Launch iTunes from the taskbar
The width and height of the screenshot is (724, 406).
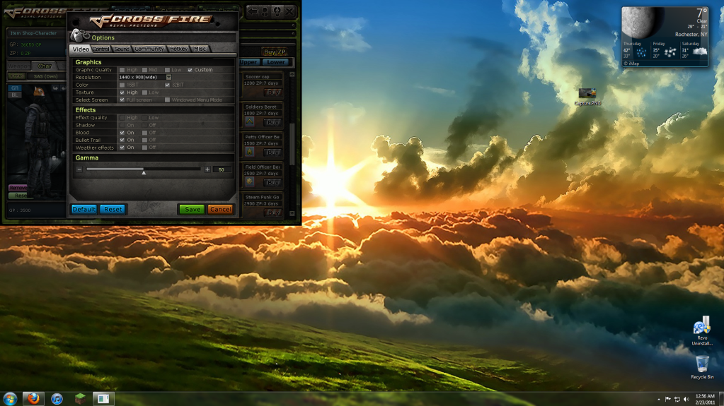click(57, 398)
